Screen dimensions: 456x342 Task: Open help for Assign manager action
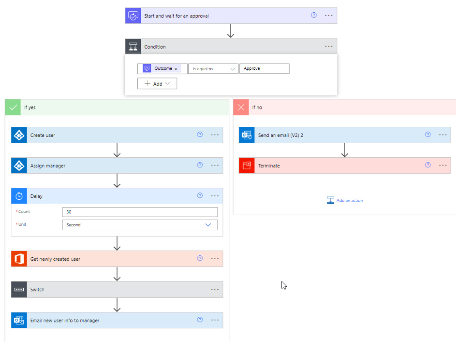[x=200, y=165]
